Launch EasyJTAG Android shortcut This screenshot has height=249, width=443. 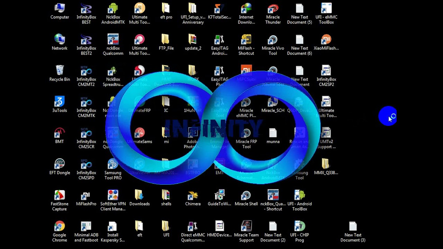(219, 45)
